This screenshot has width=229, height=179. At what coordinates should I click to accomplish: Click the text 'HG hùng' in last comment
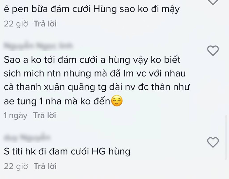coord(111,152)
